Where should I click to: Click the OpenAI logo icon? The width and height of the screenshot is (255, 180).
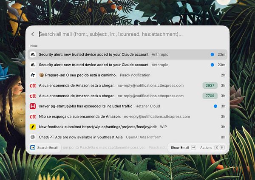point(33,137)
